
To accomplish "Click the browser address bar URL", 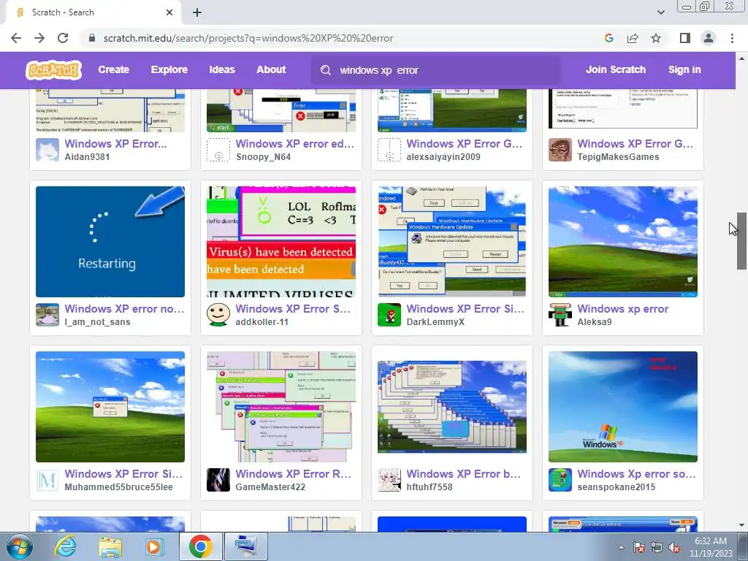I will pyautogui.click(x=248, y=38).
